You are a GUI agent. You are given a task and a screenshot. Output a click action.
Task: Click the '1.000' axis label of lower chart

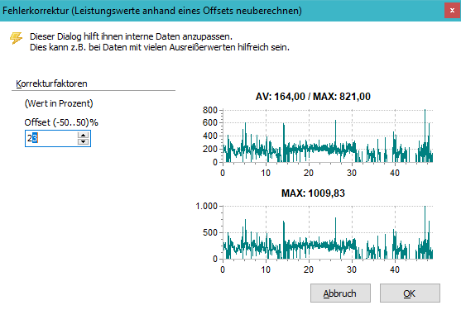206,206
